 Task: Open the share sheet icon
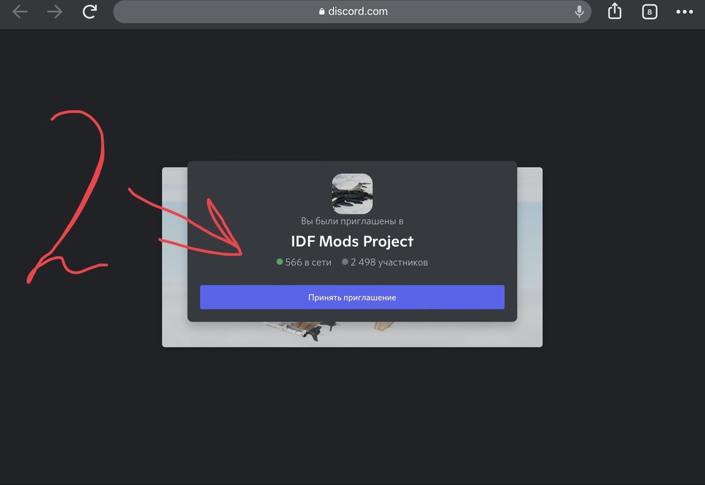coord(615,11)
